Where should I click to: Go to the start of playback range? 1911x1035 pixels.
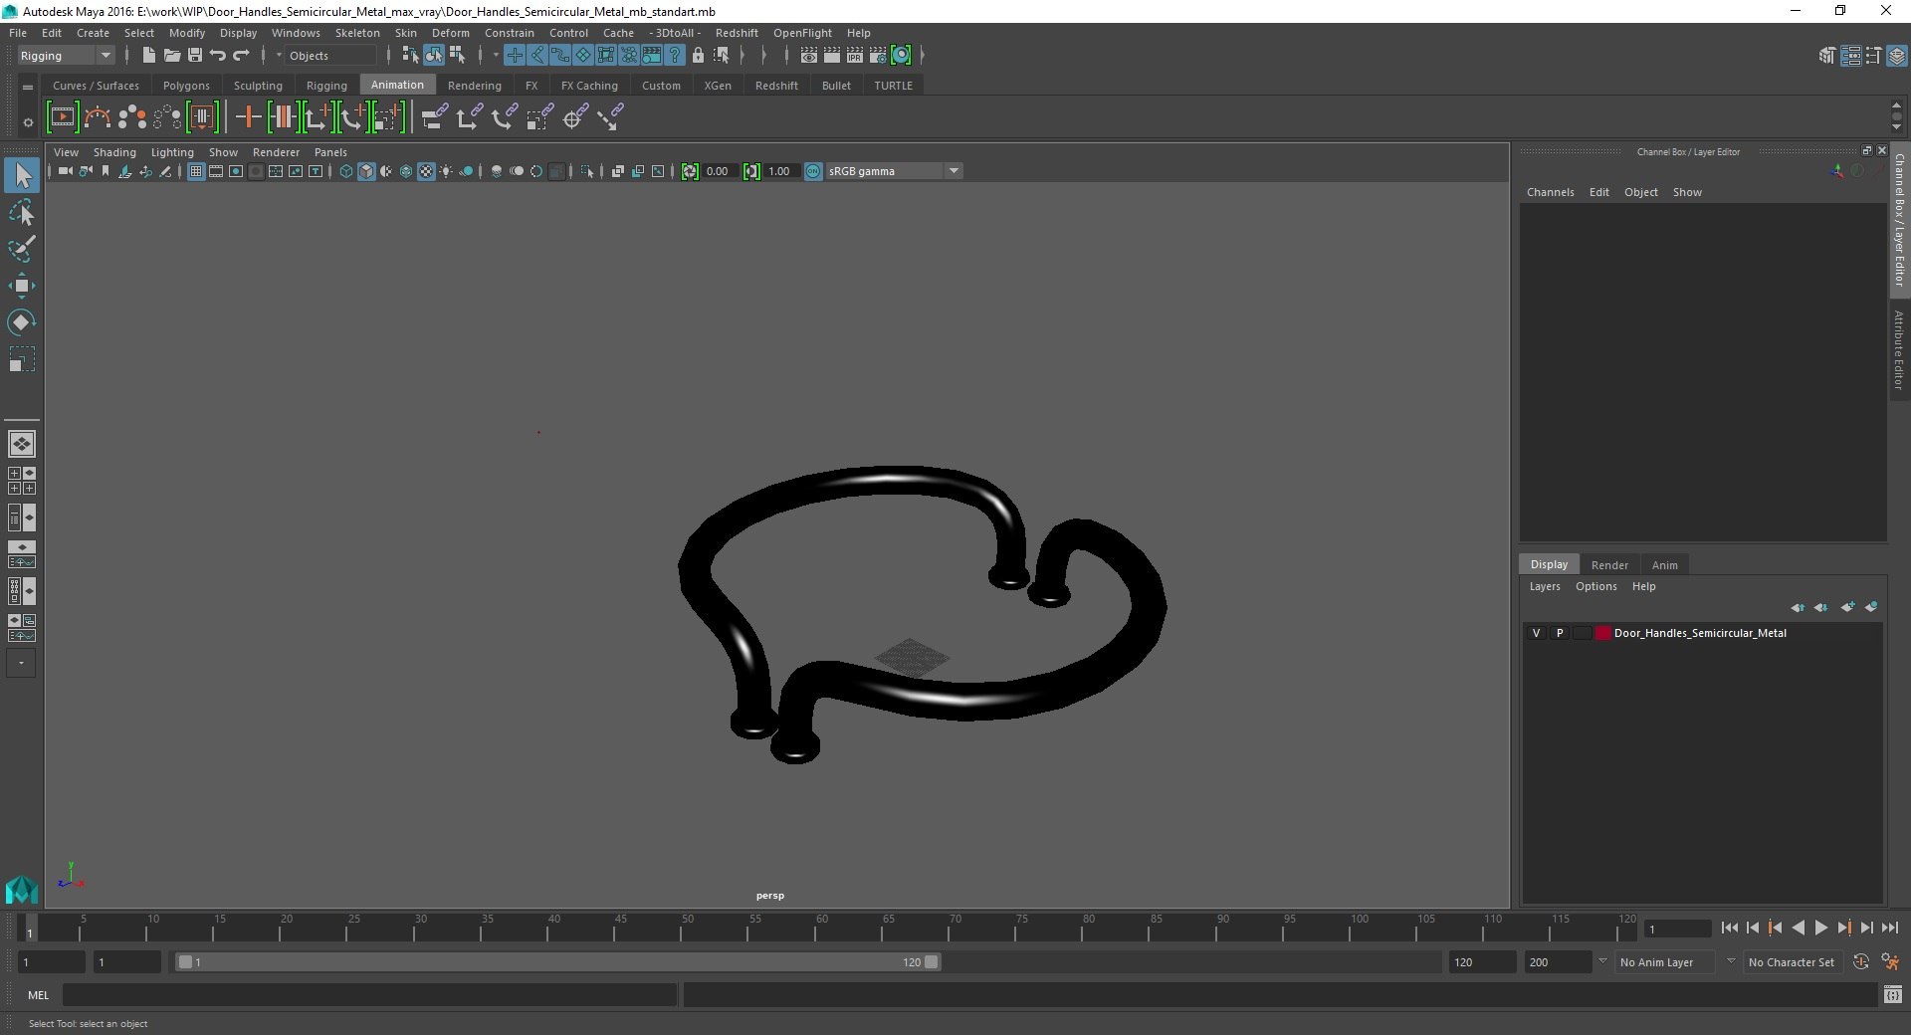point(1729,928)
